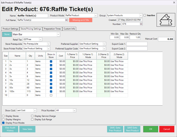Expand the Preferred Supplier dropdown
Screen dimensions: 177x137
104,44
